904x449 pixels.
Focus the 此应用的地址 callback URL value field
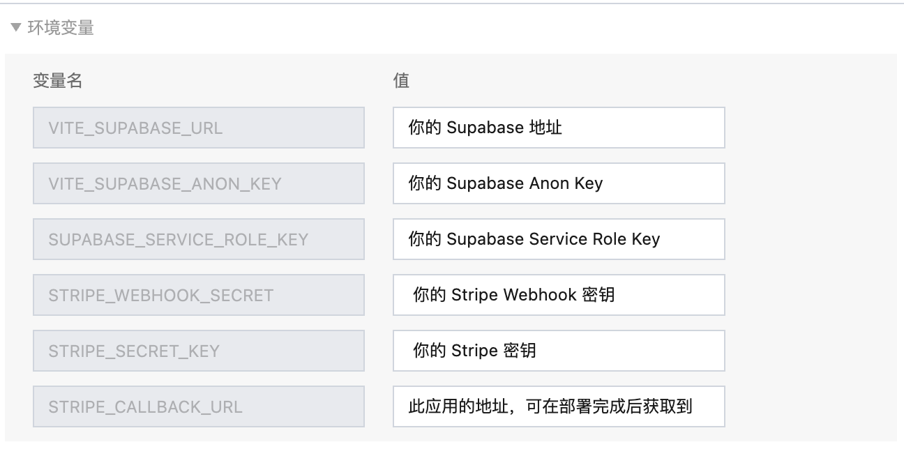pos(559,406)
